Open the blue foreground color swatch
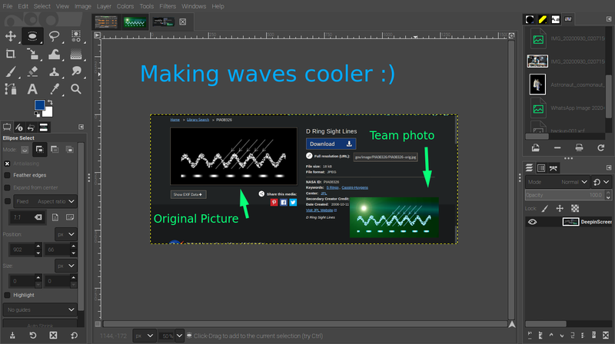The image size is (615, 344). coord(40,105)
